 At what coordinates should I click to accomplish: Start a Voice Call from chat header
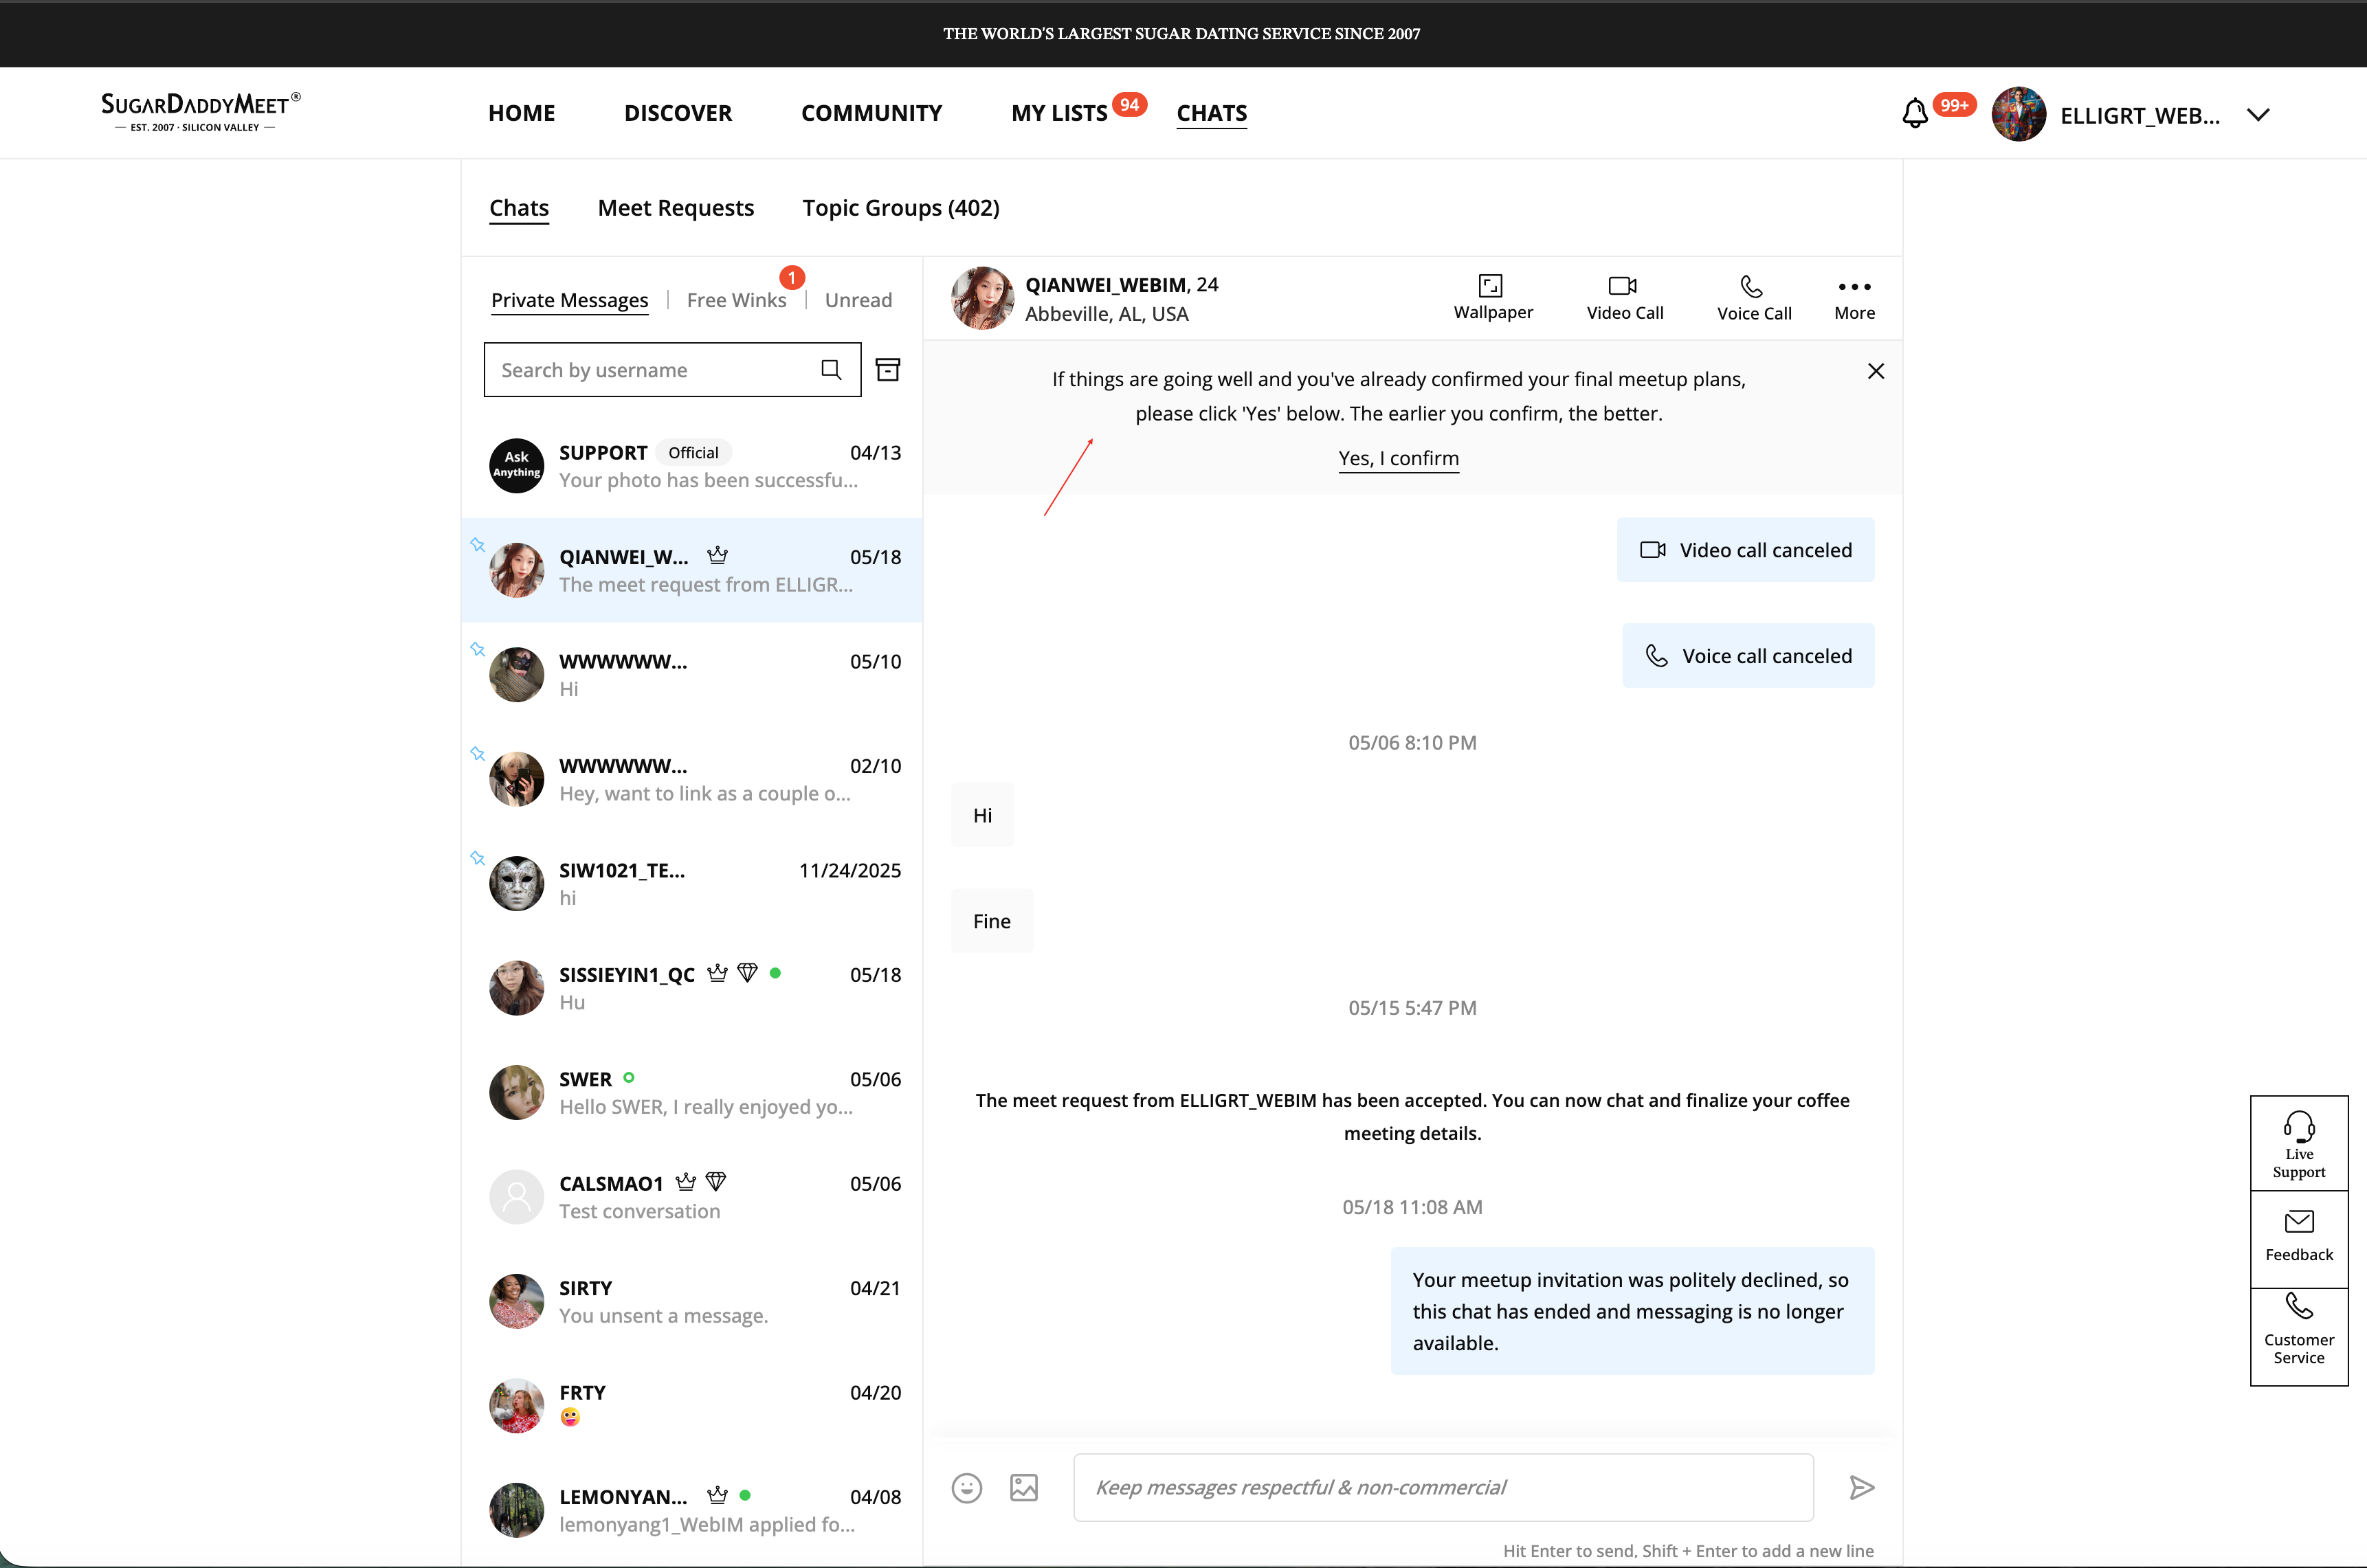point(1752,286)
